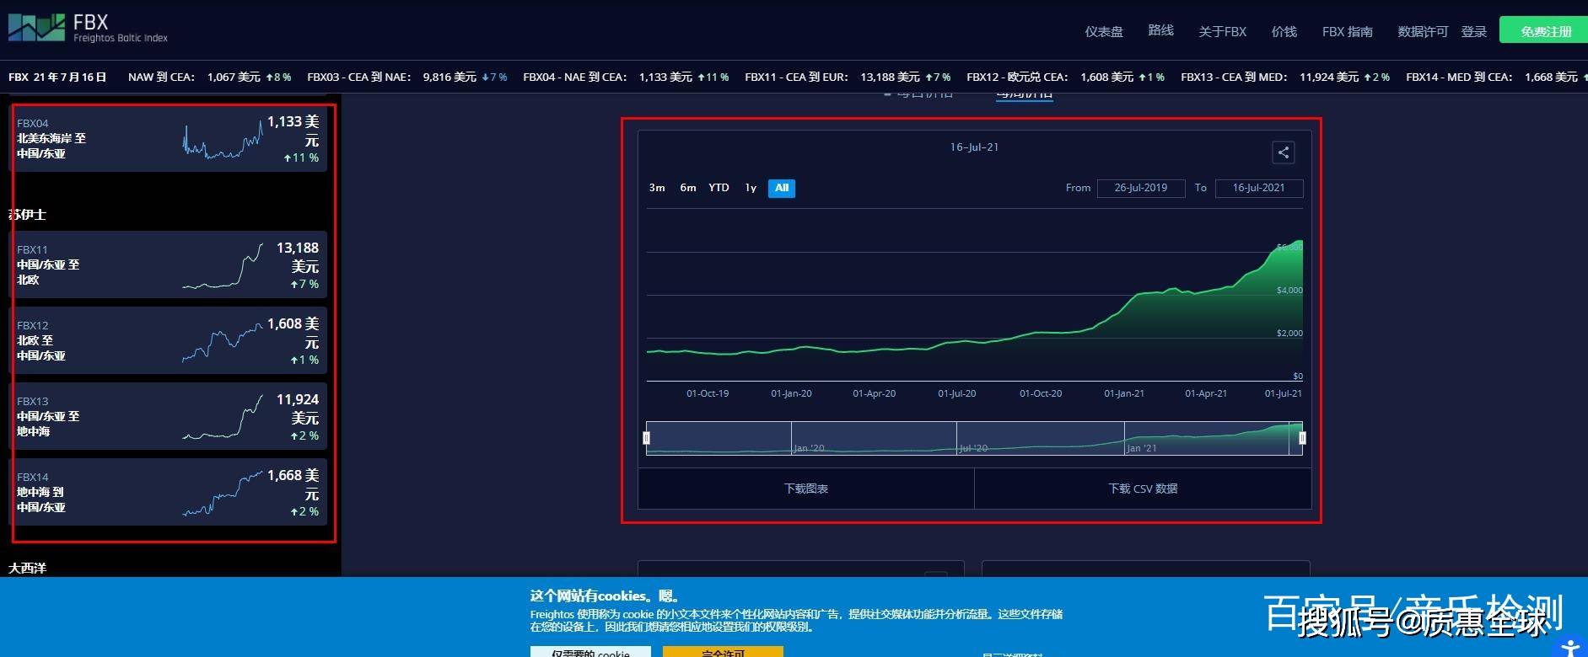Click the left handle of chart navigator
Viewport: 1588px width, 657px height.
(x=647, y=438)
